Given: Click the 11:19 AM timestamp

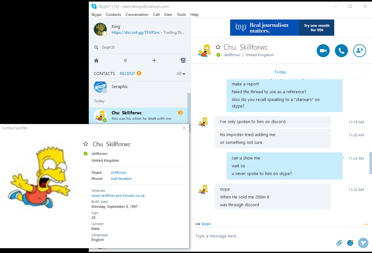Looking at the screenshot, I should 356,122.
